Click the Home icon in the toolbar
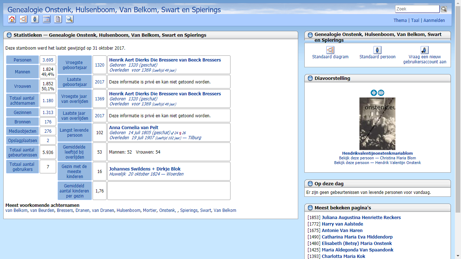The height and width of the screenshot is (259, 461). (12, 19)
